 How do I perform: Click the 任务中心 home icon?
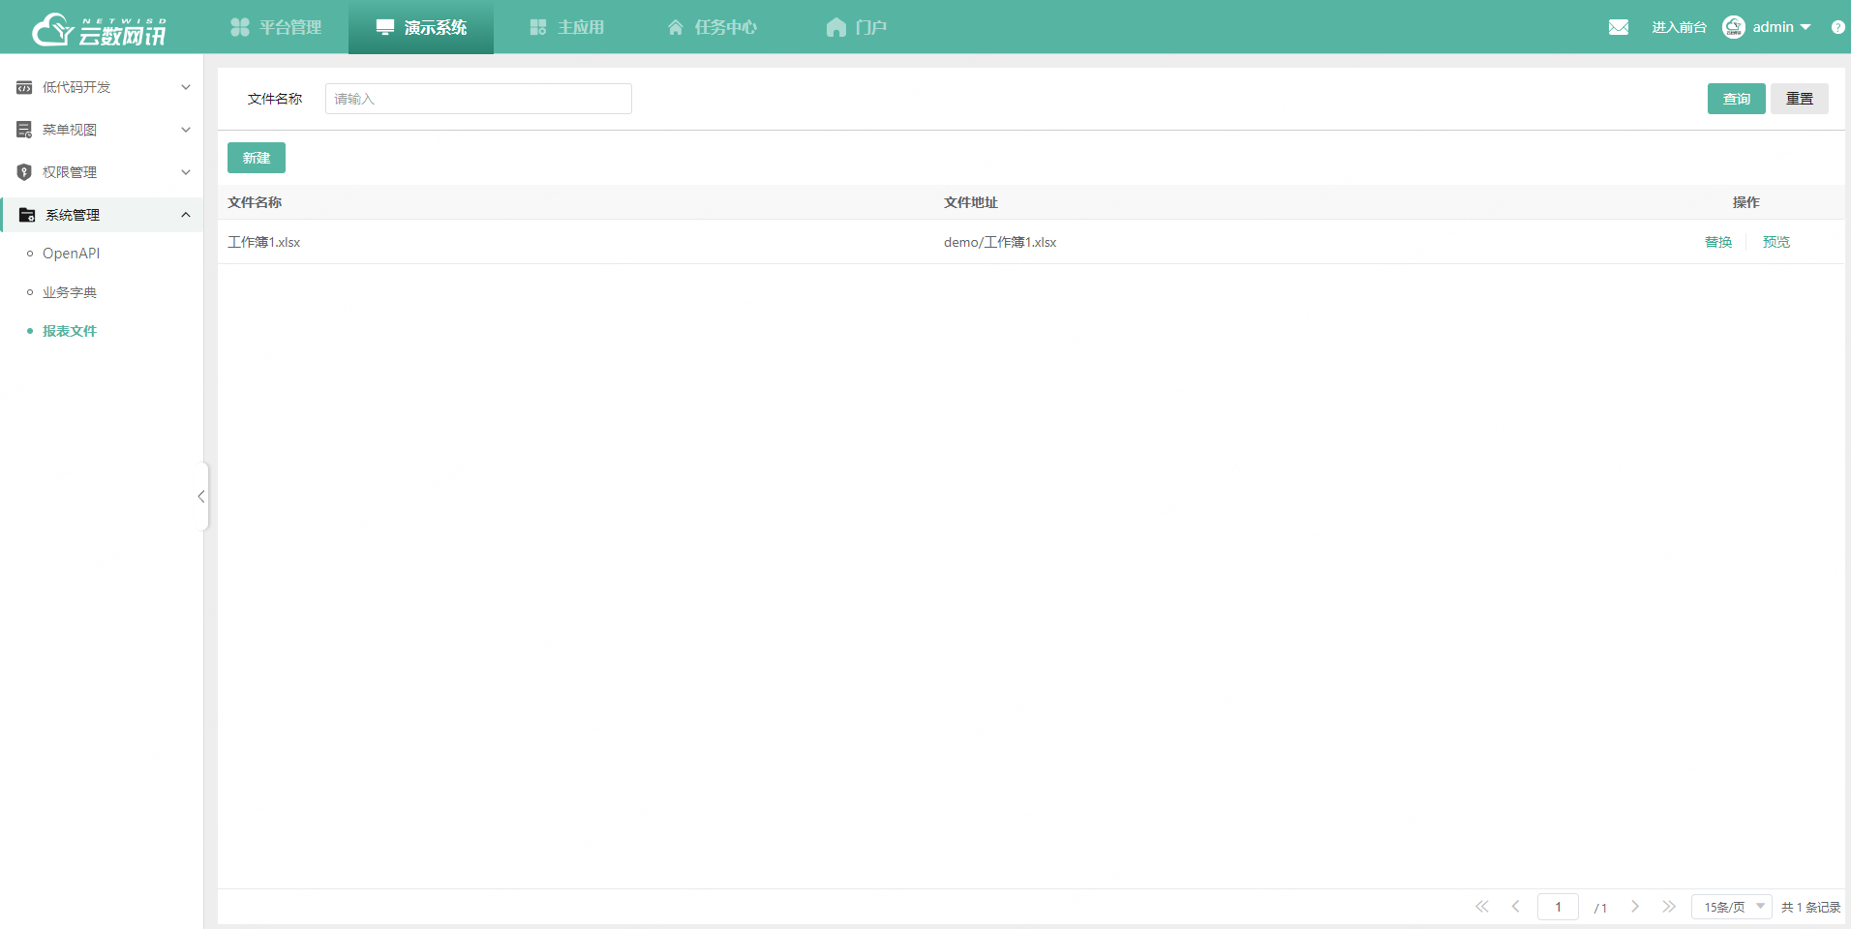675,26
